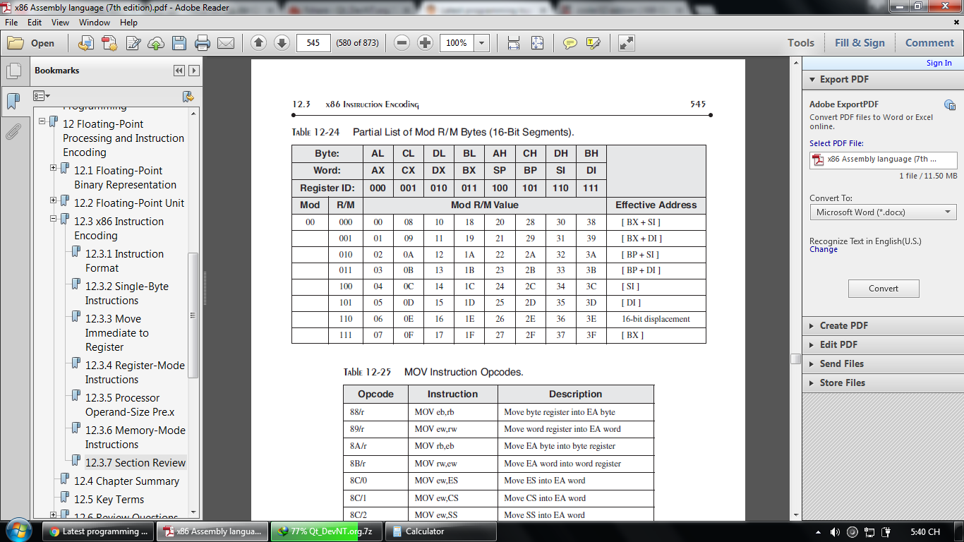This screenshot has width=964, height=542.
Task: Select the highlight text tool
Action: click(x=593, y=43)
